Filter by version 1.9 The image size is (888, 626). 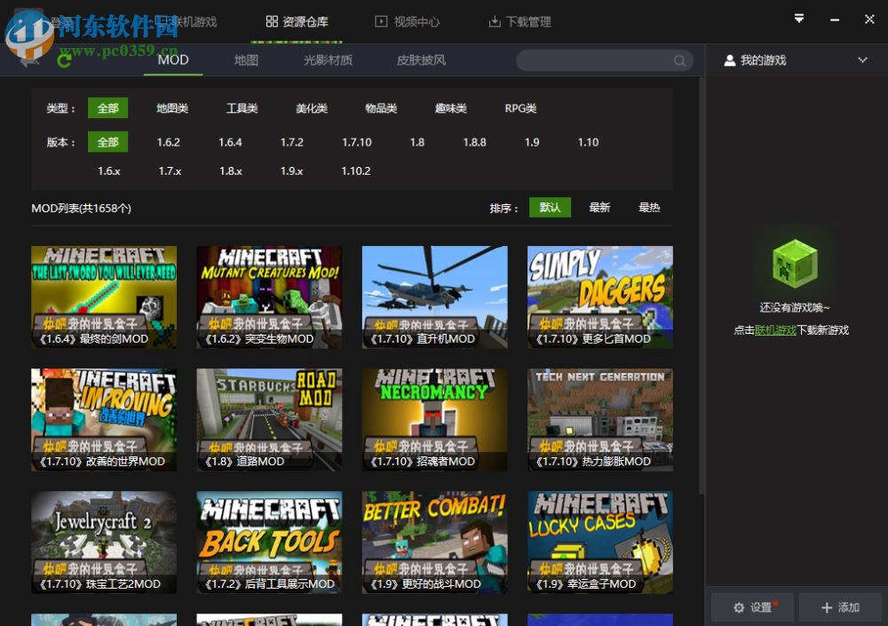click(x=532, y=142)
